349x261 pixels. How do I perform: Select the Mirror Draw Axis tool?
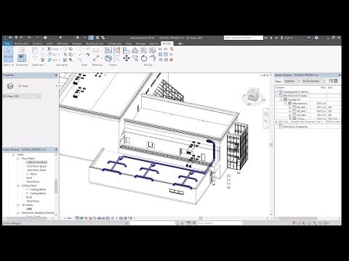(x=153, y=50)
